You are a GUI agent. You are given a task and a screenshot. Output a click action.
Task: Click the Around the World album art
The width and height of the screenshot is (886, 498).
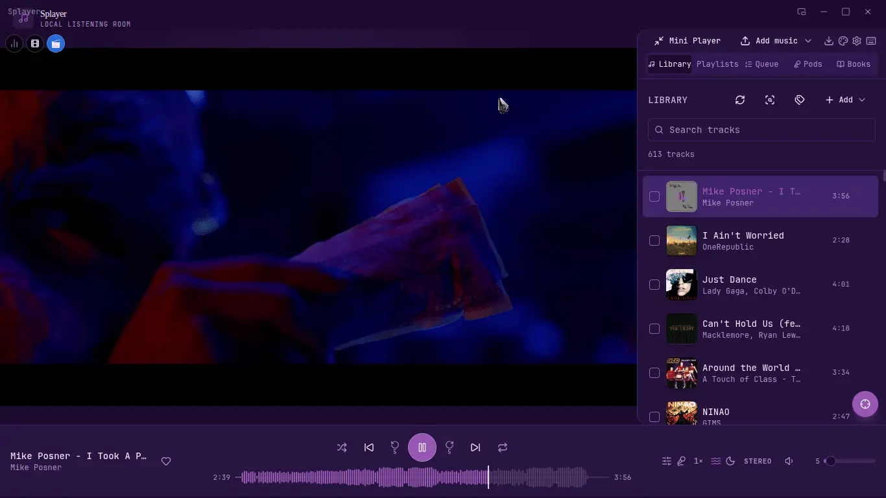coord(682,373)
